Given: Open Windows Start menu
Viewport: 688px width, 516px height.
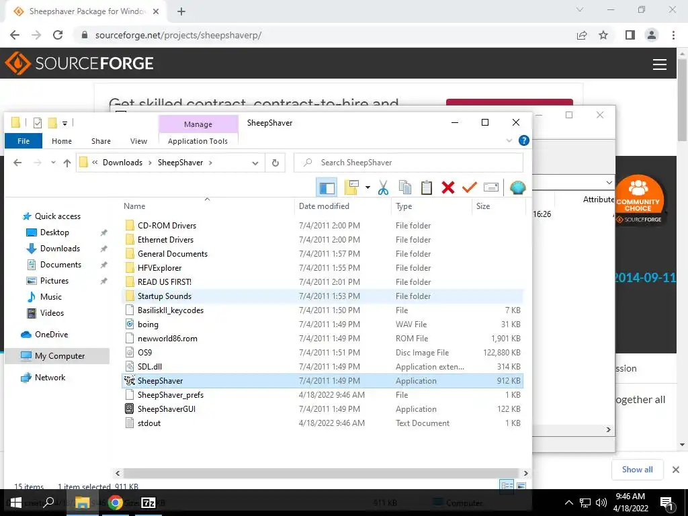Looking at the screenshot, I should 16,503.
